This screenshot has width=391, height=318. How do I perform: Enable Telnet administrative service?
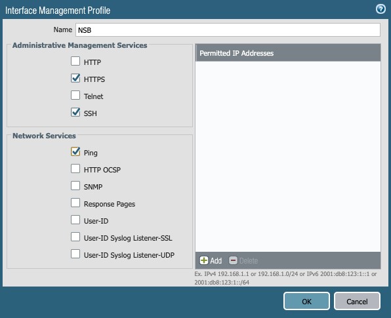(75, 95)
